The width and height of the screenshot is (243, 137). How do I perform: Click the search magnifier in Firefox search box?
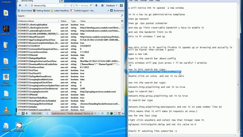(91, 5)
